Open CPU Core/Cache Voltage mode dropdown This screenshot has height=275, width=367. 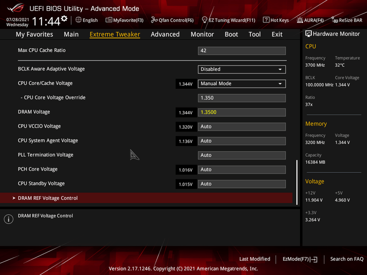tap(242, 84)
